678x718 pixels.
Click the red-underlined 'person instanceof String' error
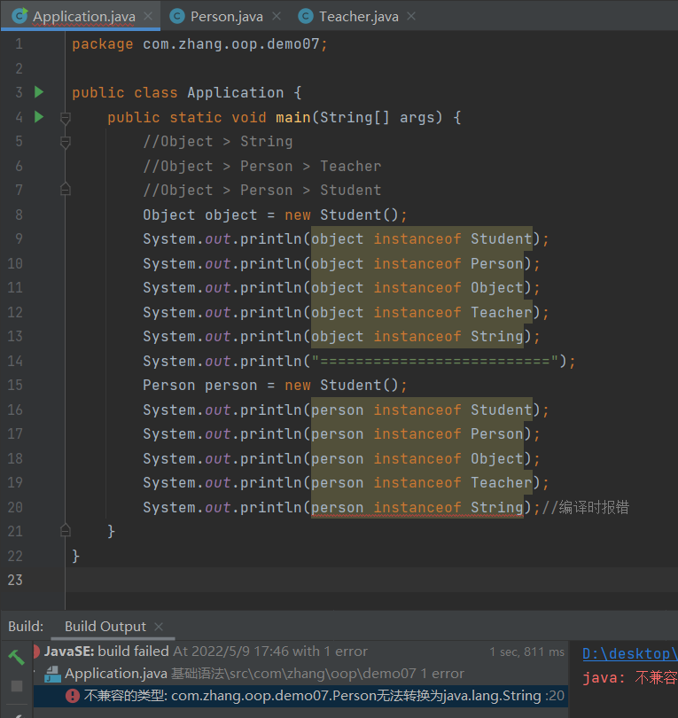point(417,507)
